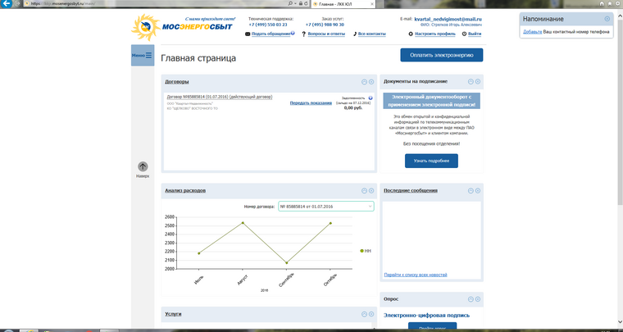Collapse the Последние сообщения panel
This screenshot has width=623, height=332.
click(471, 191)
